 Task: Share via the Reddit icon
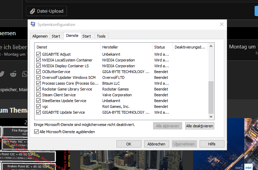click(13, 74)
